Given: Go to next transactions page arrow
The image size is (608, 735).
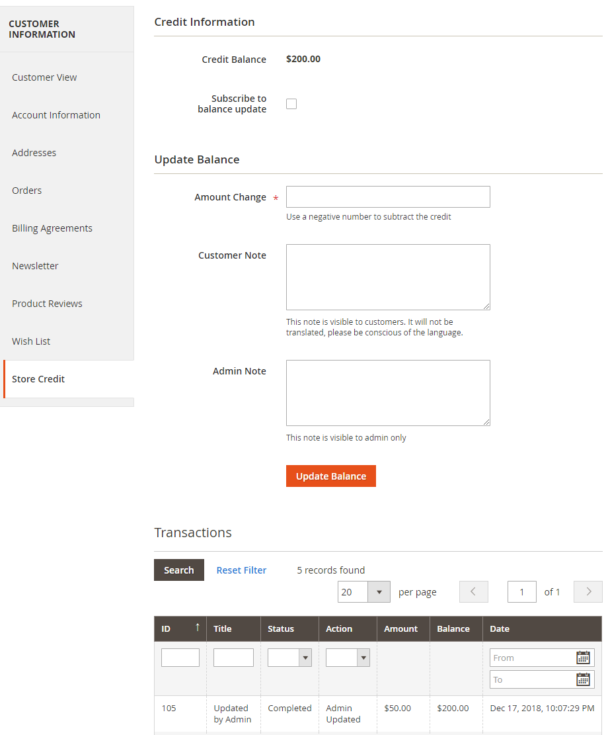Looking at the screenshot, I should [588, 592].
